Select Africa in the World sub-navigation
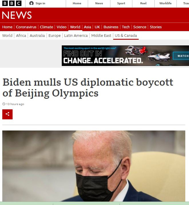The height and width of the screenshot is (205, 189). (21, 36)
